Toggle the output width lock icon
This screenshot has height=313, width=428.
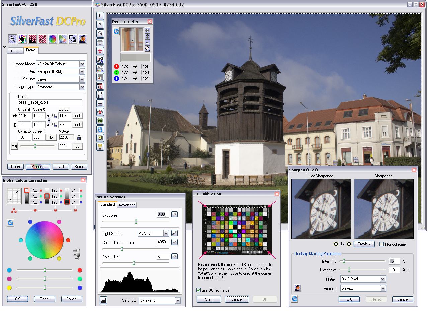click(x=55, y=116)
